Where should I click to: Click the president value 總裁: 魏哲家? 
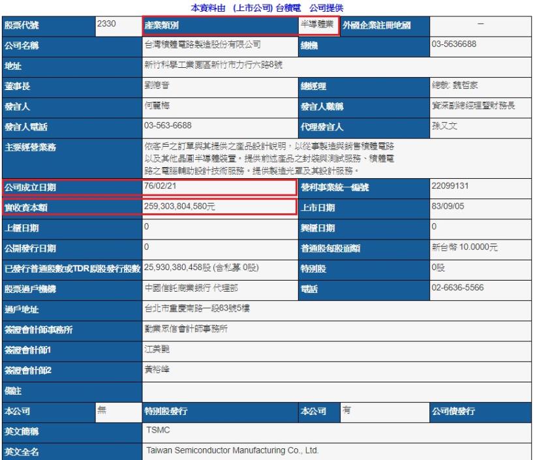tap(455, 85)
